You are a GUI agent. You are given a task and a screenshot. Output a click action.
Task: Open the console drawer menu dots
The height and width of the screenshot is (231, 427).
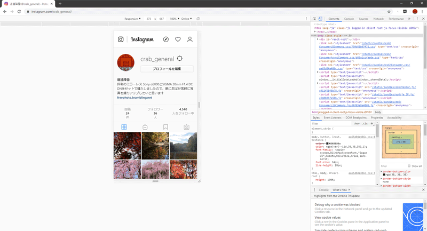click(314, 189)
